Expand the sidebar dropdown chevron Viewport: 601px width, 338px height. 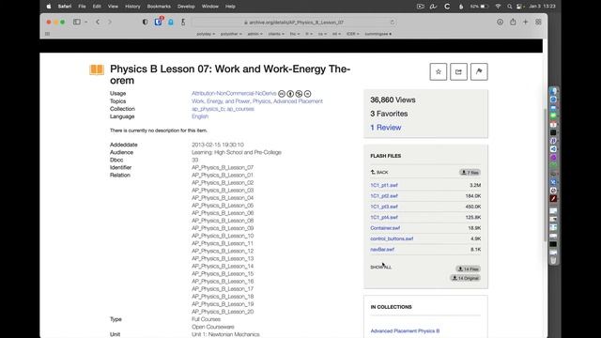coord(85,23)
